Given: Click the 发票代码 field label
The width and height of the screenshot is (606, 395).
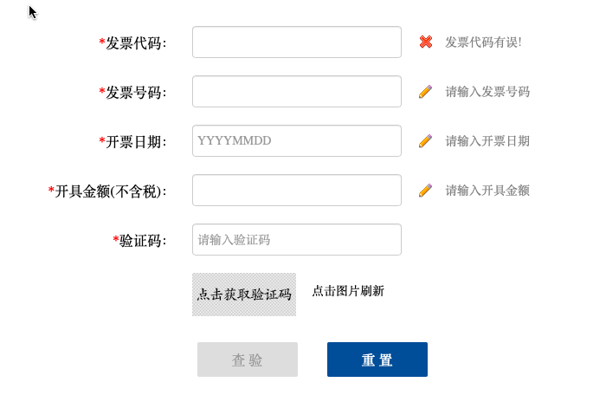Looking at the screenshot, I should pyautogui.click(x=134, y=43).
